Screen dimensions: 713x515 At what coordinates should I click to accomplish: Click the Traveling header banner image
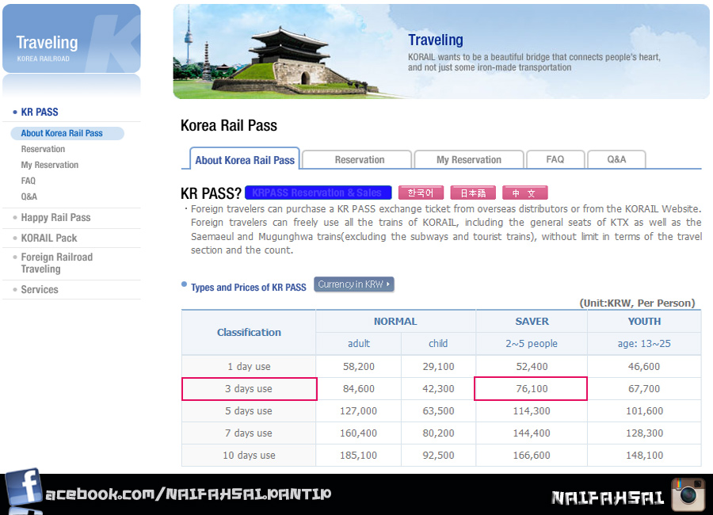441,51
